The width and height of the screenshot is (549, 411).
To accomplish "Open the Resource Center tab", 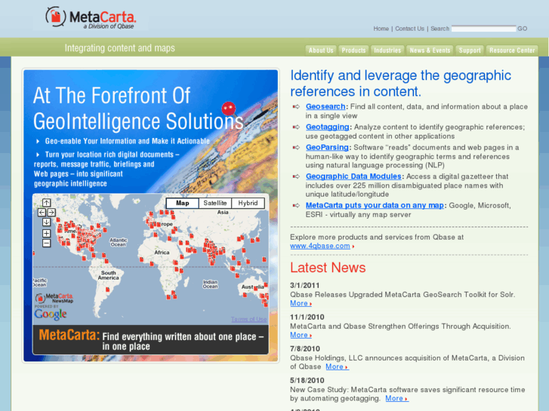I will coord(512,51).
